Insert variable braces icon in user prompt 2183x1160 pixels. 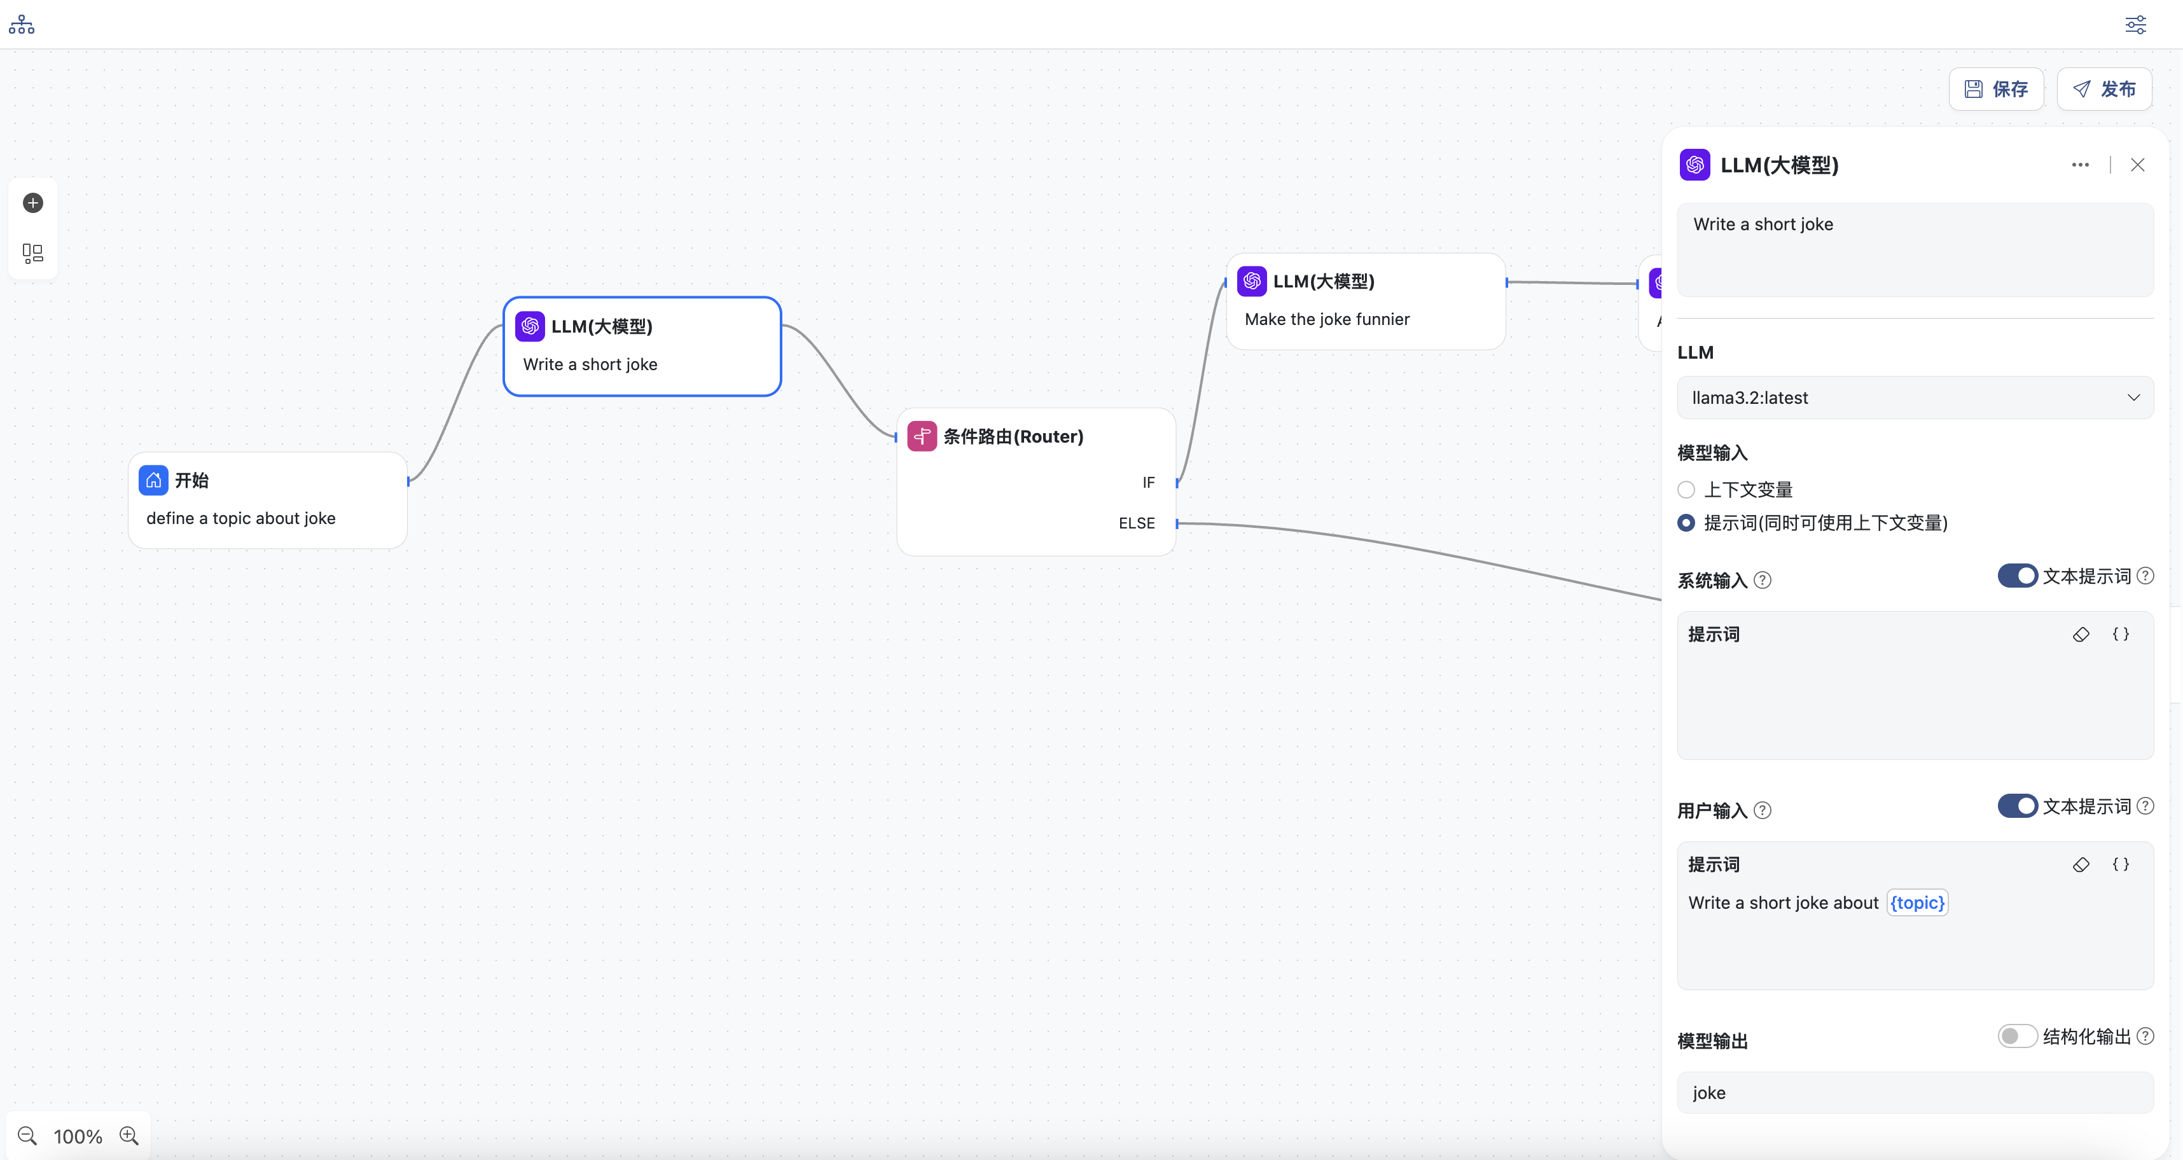(2120, 864)
